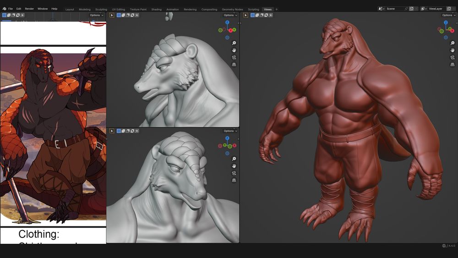The height and width of the screenshot is (258, 458).
Task: Click blue Z axis gizmo in red model viewport
Action: pos(446,22)
